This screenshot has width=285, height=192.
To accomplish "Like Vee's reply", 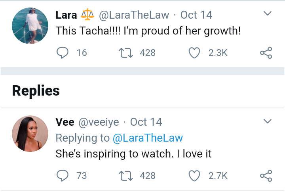I will [194, 175].
